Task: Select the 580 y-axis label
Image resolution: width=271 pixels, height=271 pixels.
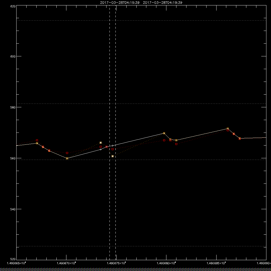Action: click(x=13, y=107)
